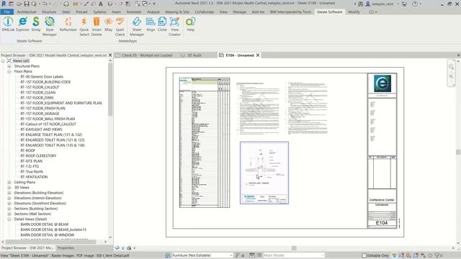The image size is (461, 259).
Task: Click the sheet number E104 in title block
Action: (x=382, y=223)
